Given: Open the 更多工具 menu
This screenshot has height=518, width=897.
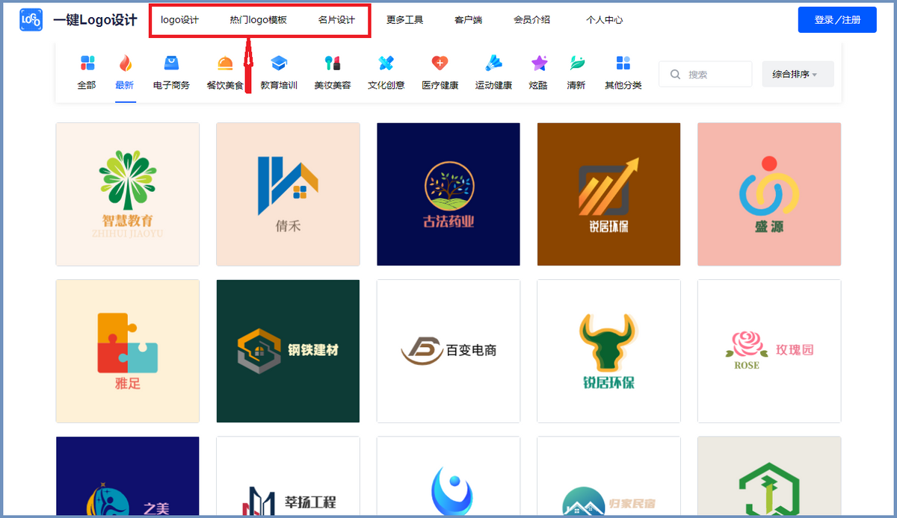Looking at the screenshot, I should (x=405, y=20).
